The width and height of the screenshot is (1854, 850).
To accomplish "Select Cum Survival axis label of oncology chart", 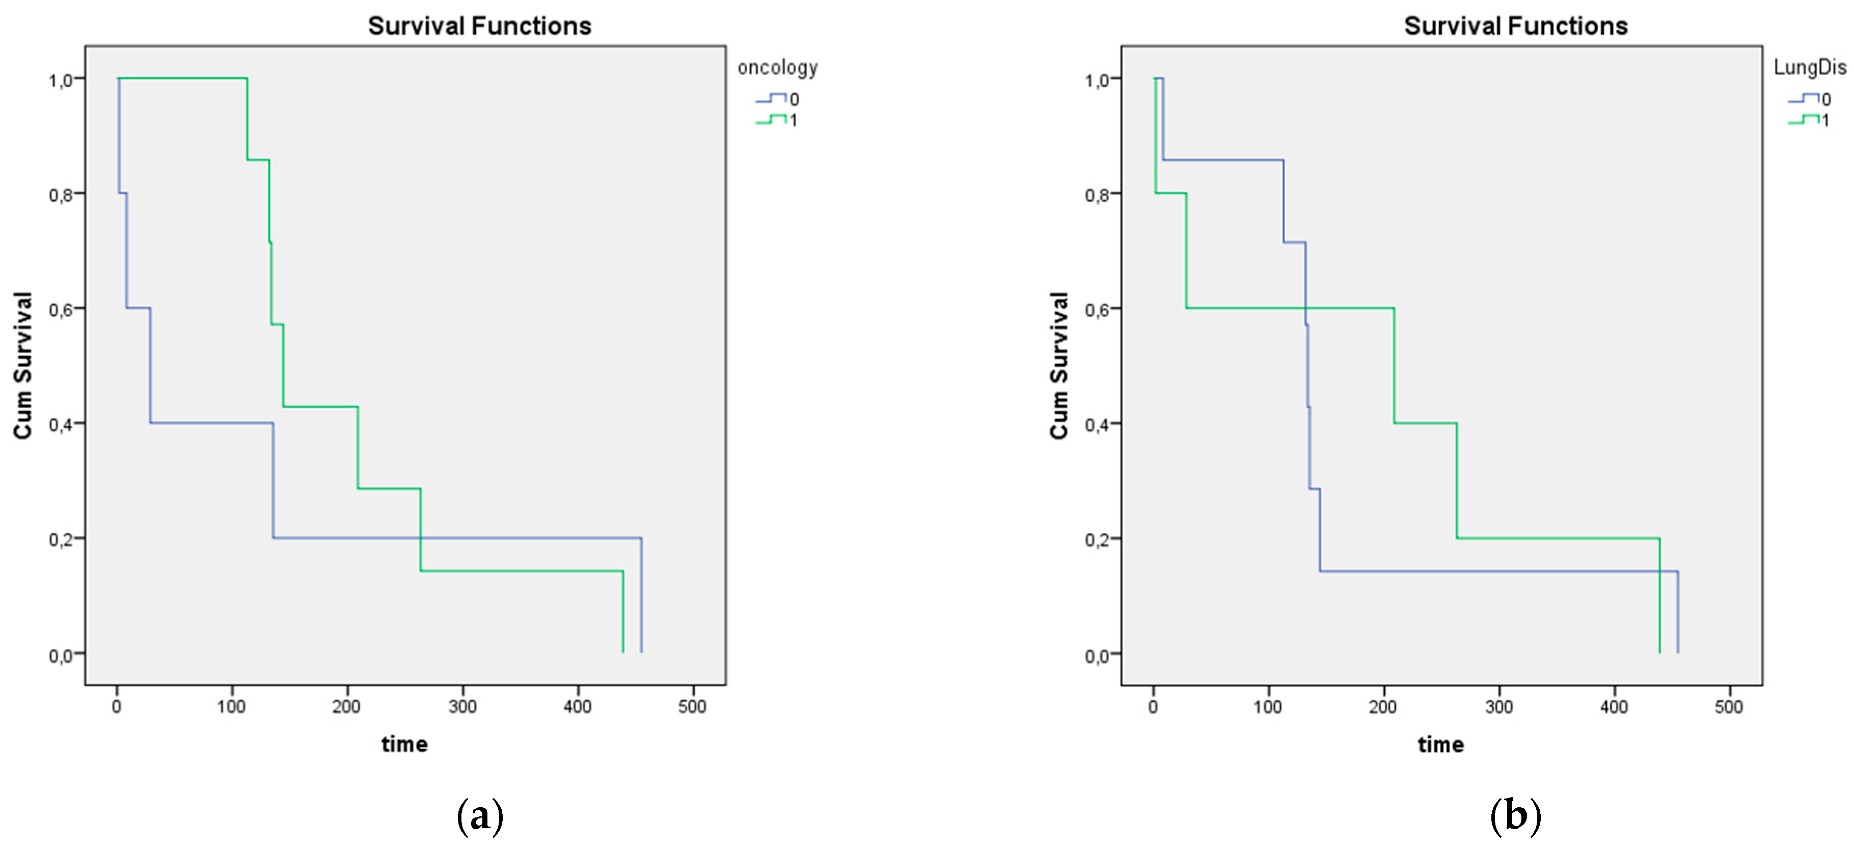I will click(x=23, y=365).
